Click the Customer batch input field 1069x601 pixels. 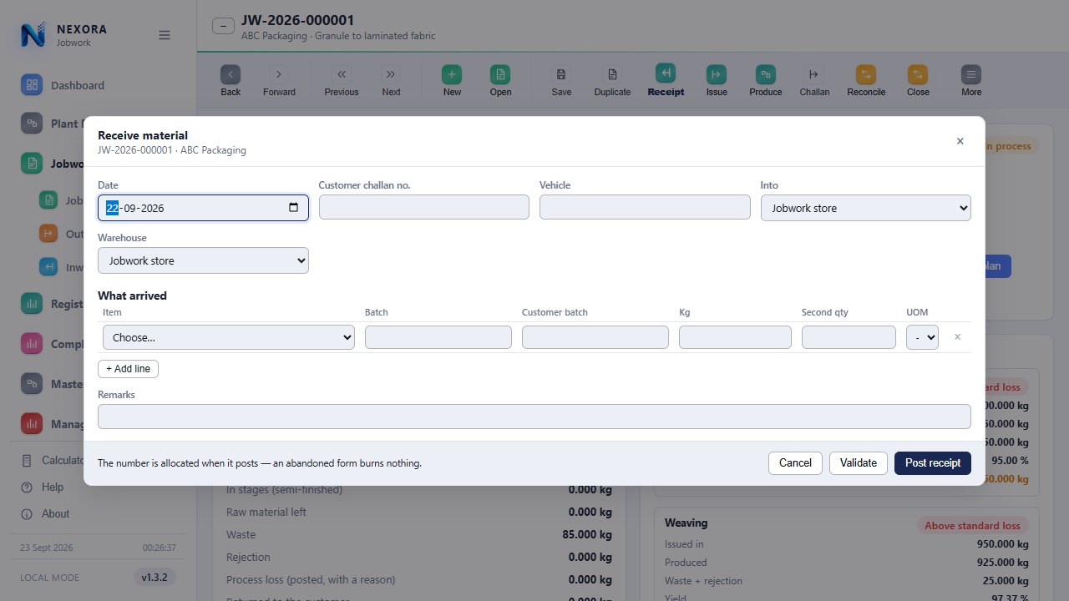[x=595, y=337]
